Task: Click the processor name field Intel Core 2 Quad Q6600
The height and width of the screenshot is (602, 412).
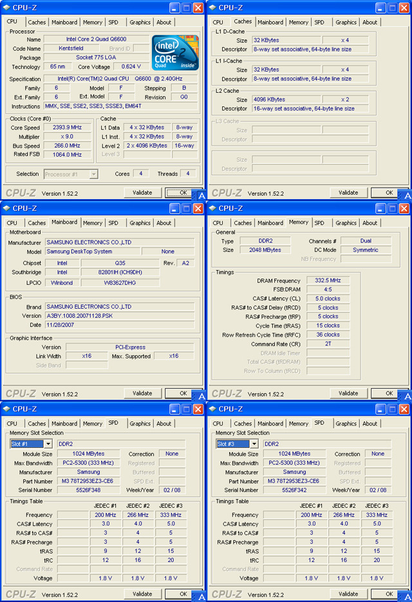Action: tap(97, 39)
